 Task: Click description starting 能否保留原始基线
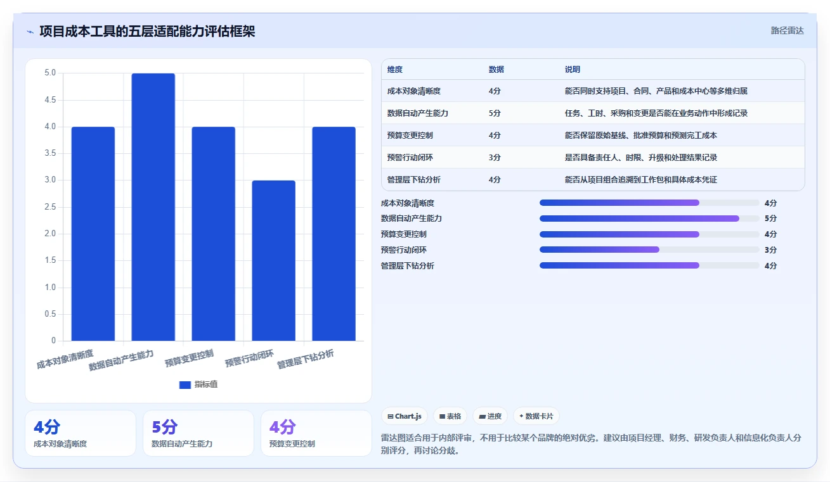[641, 136]
